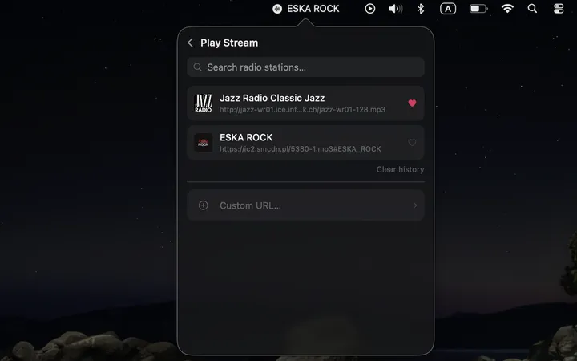This screenshot has width=577, height=361.
Task: Open the keyboard input source menu
Action: pyautogui.click(x=448, y=9)
